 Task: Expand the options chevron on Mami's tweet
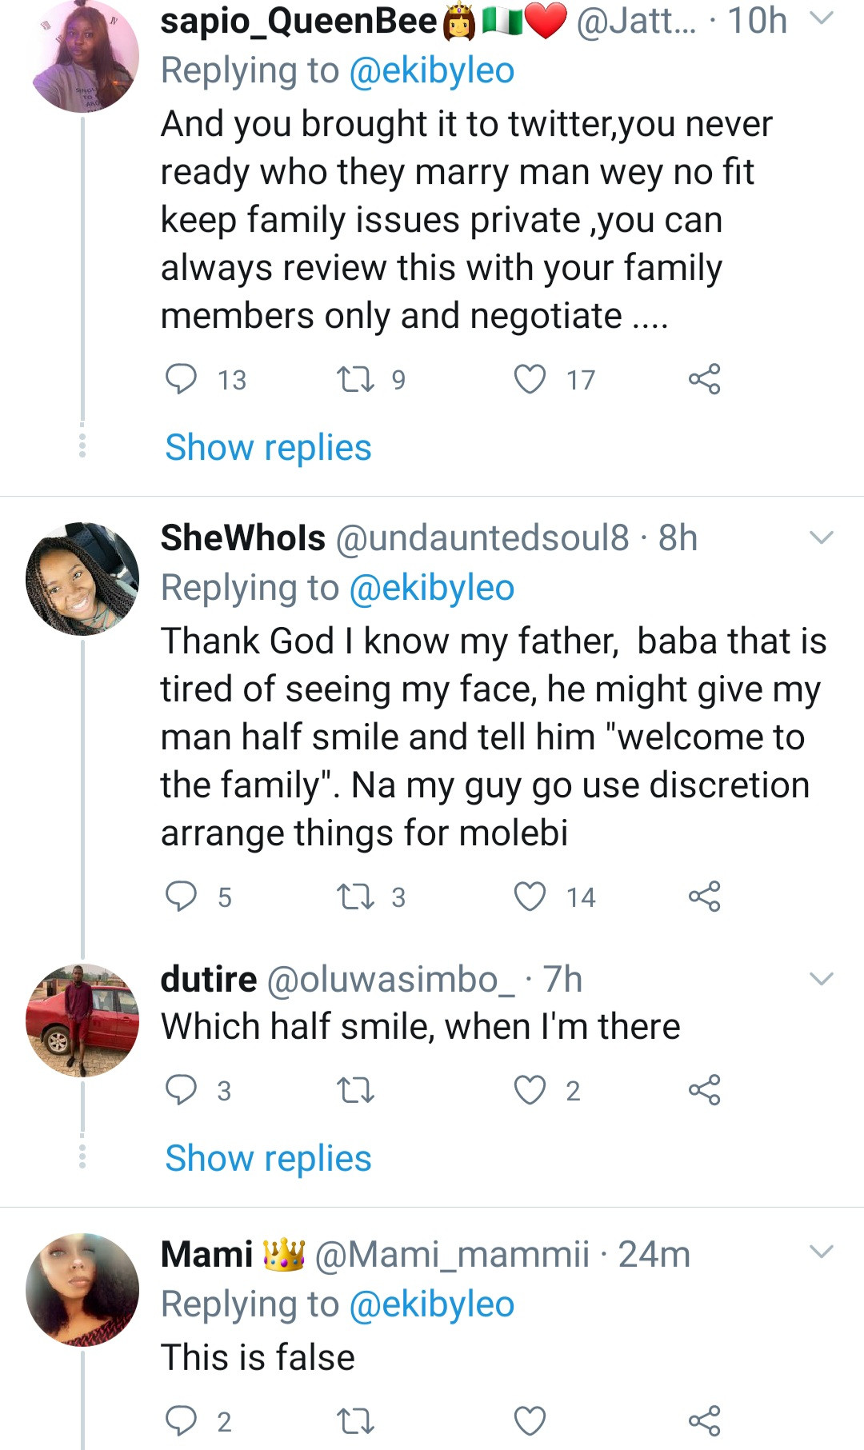point(822,1252)
